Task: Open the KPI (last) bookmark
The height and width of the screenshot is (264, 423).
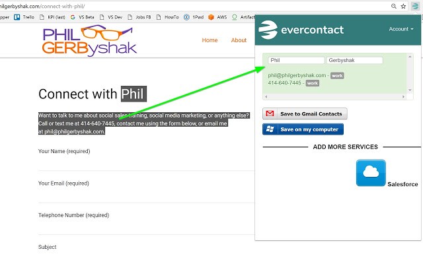Action: tap(52, 17)
